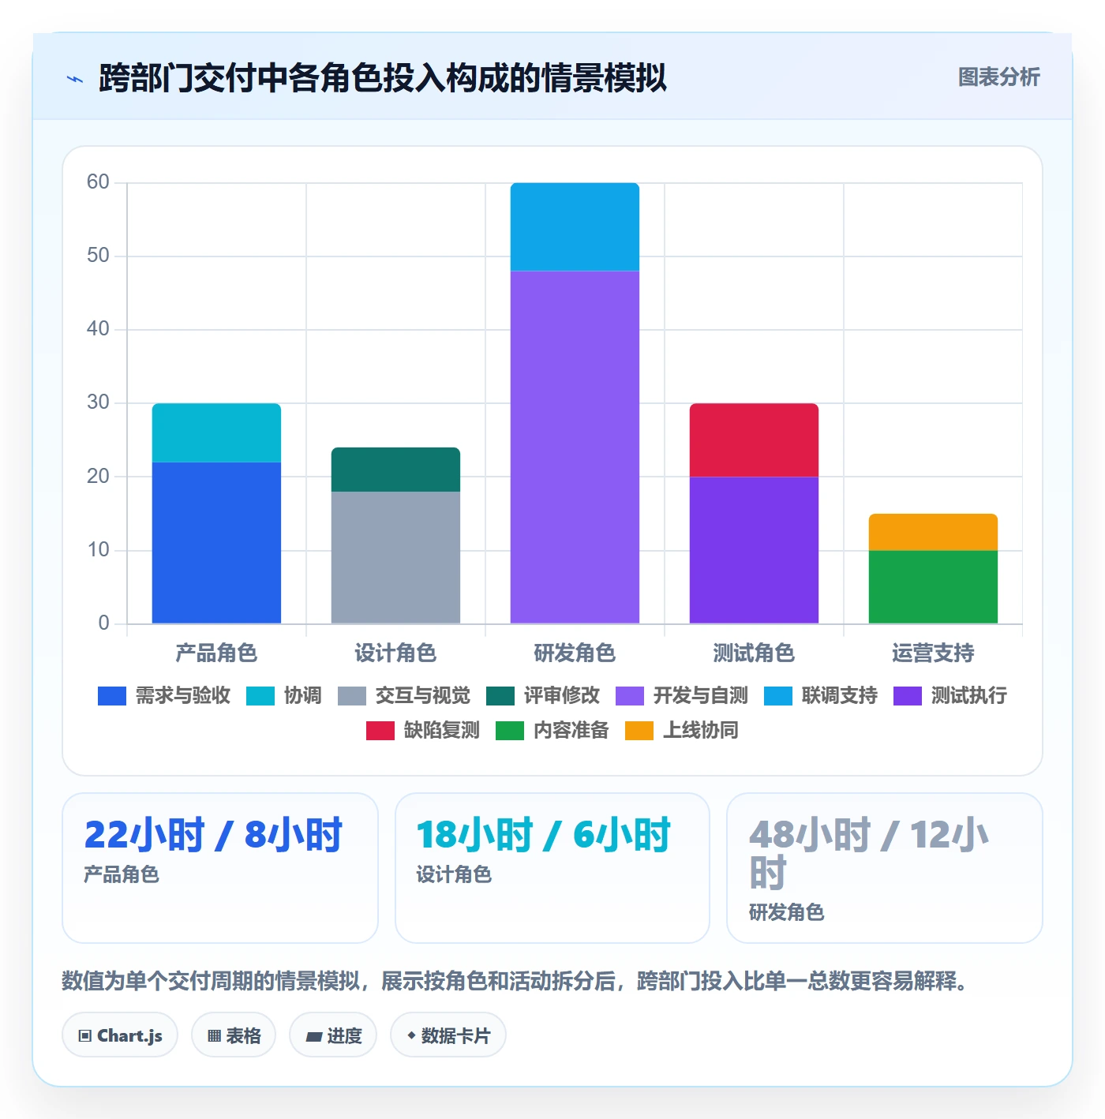Click the violet 测试执行 bar segment
This screenshot has width=1105, height=1119.
(754, 550)
